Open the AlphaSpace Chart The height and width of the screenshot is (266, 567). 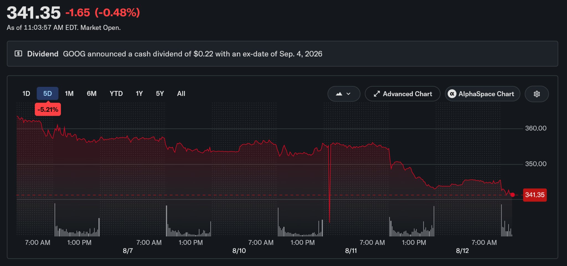coord(483,94)
